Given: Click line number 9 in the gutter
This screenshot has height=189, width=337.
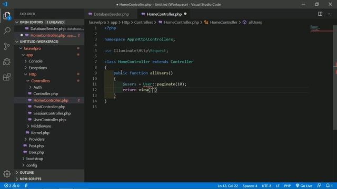Looking at the screenshot, I should tap(95, 73).
